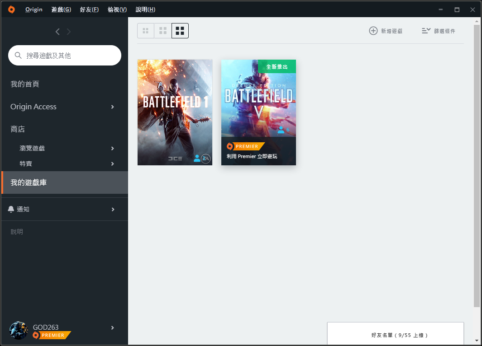482x346 pixels.
Task: Click the GOD263 profile avatar
Action: (x=19, y=330)
